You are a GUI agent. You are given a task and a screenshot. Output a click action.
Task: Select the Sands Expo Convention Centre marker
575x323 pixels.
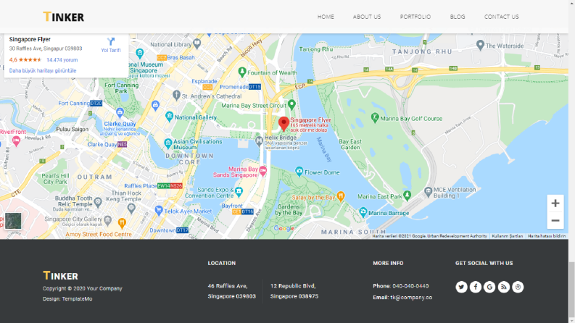point(239,190)
